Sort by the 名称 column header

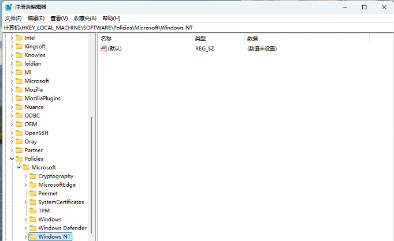pos(146,39)
